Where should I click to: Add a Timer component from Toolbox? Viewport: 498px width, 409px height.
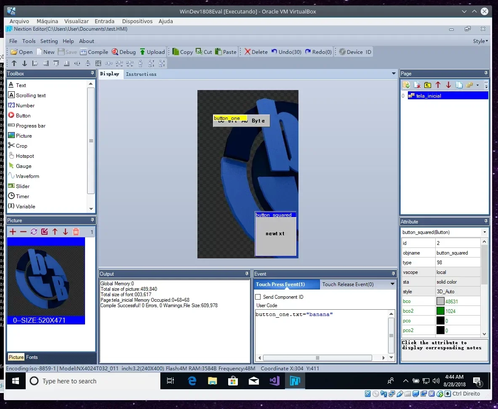tap(19, 196)
